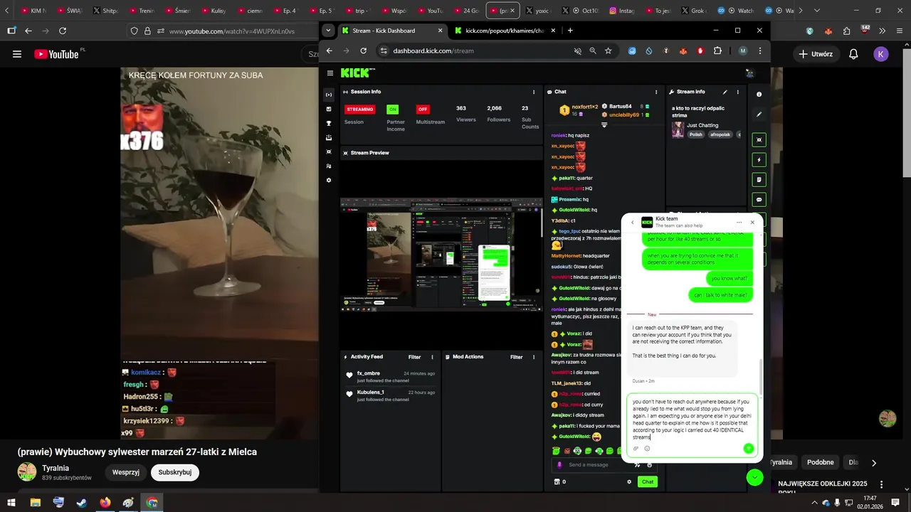Open Stream info panel three-dot menu
911x512 pixels.
pyautogui.click(x=737, y=92)
